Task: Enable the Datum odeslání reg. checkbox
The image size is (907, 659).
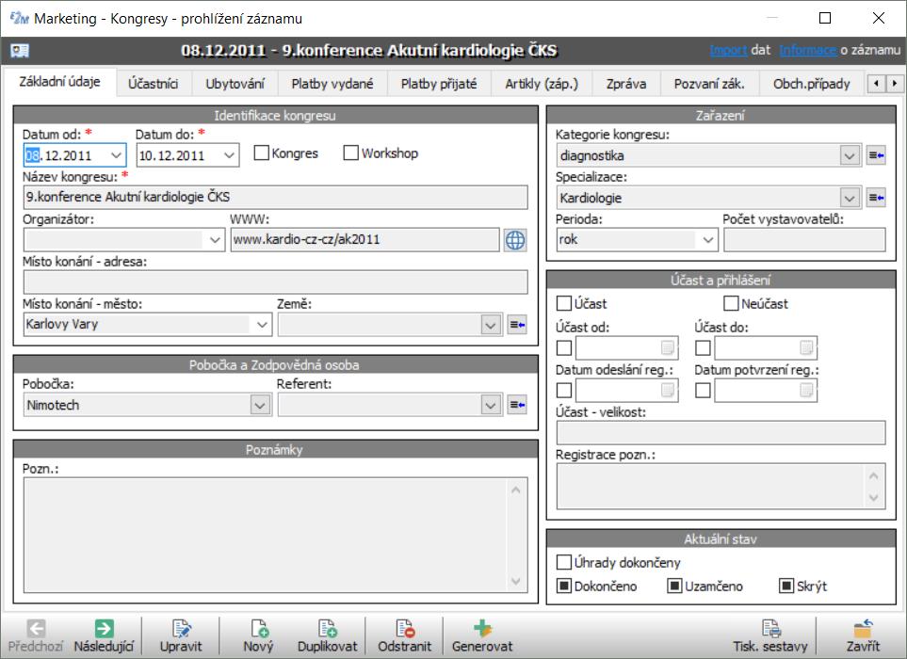Action: pyautogui.click(x=564, y=390)
